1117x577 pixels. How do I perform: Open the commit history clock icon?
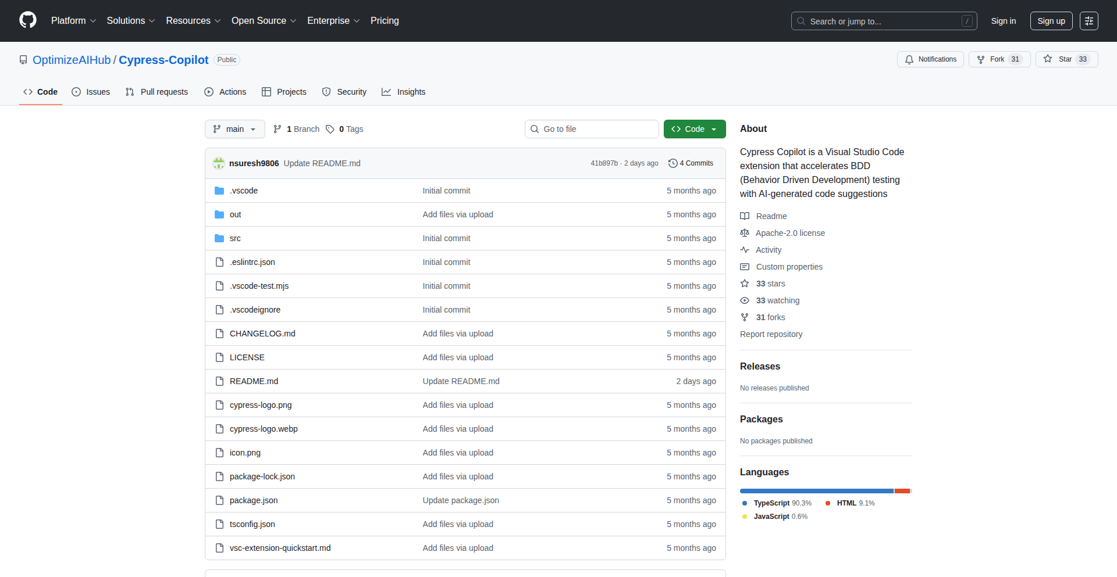tap(673, 163)
